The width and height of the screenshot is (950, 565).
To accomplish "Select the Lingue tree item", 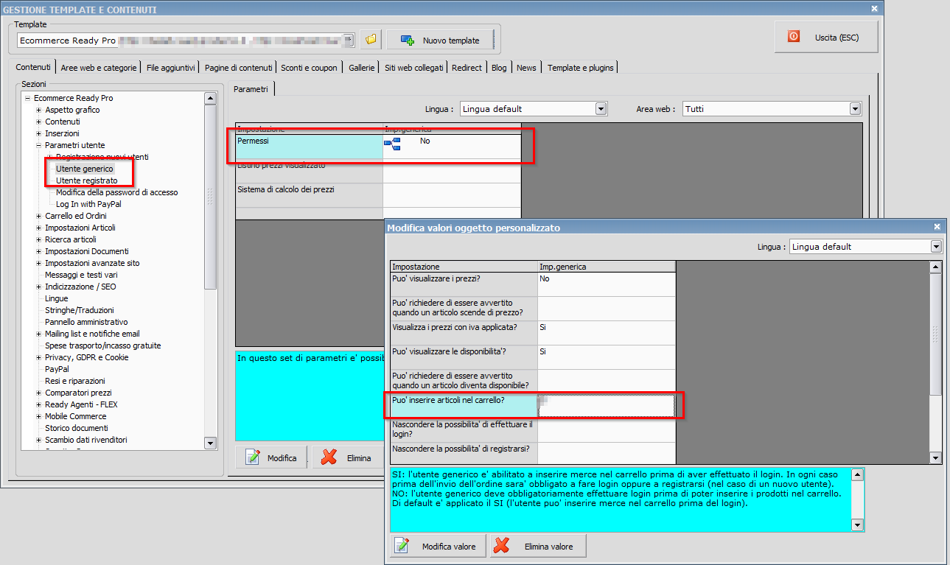I will 57,298.
